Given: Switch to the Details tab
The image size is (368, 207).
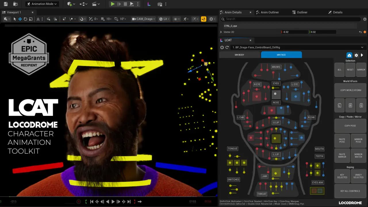Looking at the screenshot, I should [336, 12].
